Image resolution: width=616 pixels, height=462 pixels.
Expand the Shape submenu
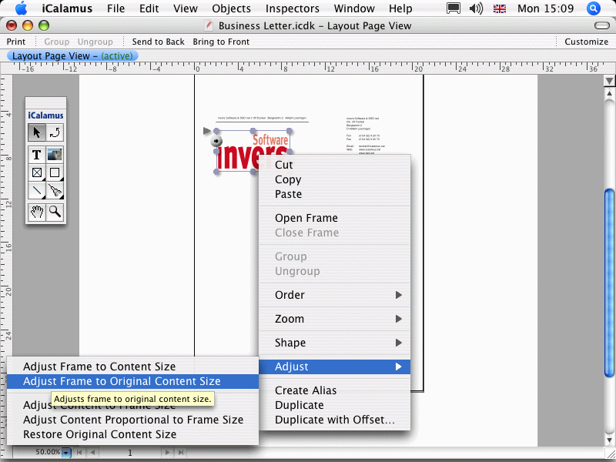(334, 343)
